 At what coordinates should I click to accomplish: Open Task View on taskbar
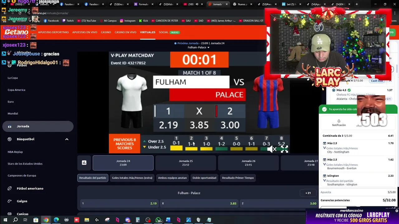click(x=25, y=220)
